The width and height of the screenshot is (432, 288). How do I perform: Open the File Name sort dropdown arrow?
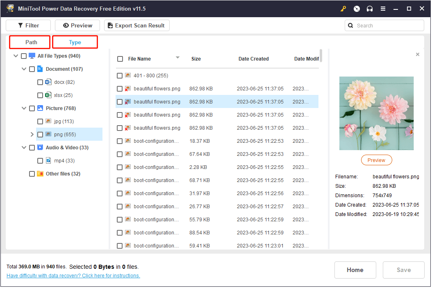click(x=177, y=58)
